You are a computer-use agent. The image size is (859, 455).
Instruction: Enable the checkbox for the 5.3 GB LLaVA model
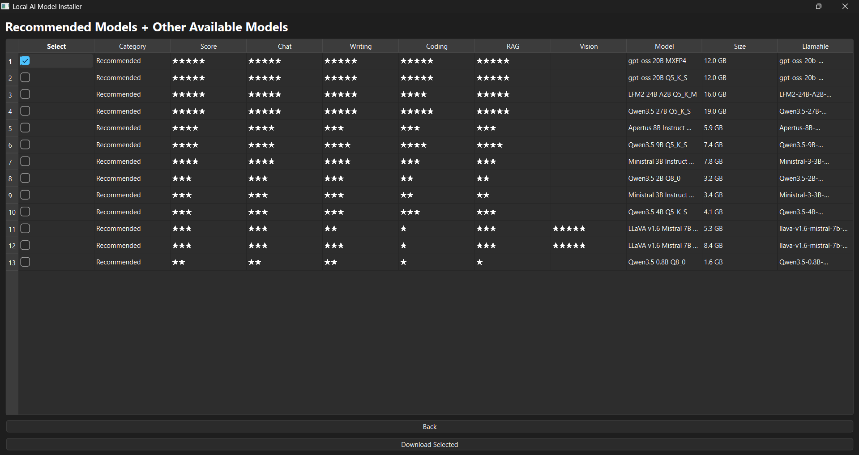[x=25, y=229]
